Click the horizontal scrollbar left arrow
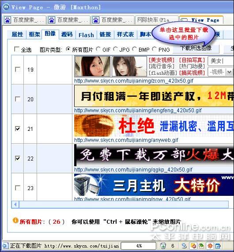 (x=15, y=205)
